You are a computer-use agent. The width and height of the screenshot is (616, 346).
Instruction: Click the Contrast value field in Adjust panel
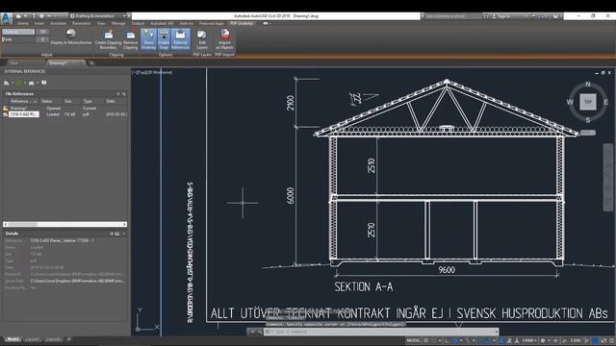(x=42, y=32)
